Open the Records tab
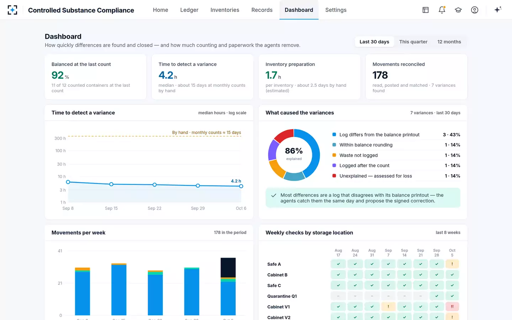 pos(262,10)
